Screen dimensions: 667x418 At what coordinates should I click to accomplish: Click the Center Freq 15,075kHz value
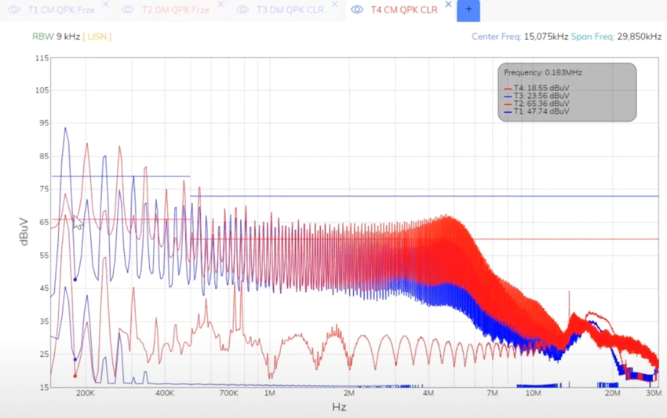(546, 37)
